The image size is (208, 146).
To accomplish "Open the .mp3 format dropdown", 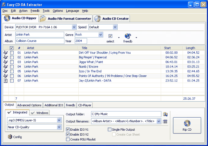I will tap(59, 120).
